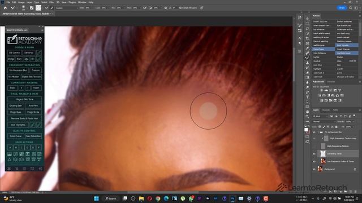This screenshot has height=203, width=362.
Task: Select the Pen tool
Action: point(307,92)
